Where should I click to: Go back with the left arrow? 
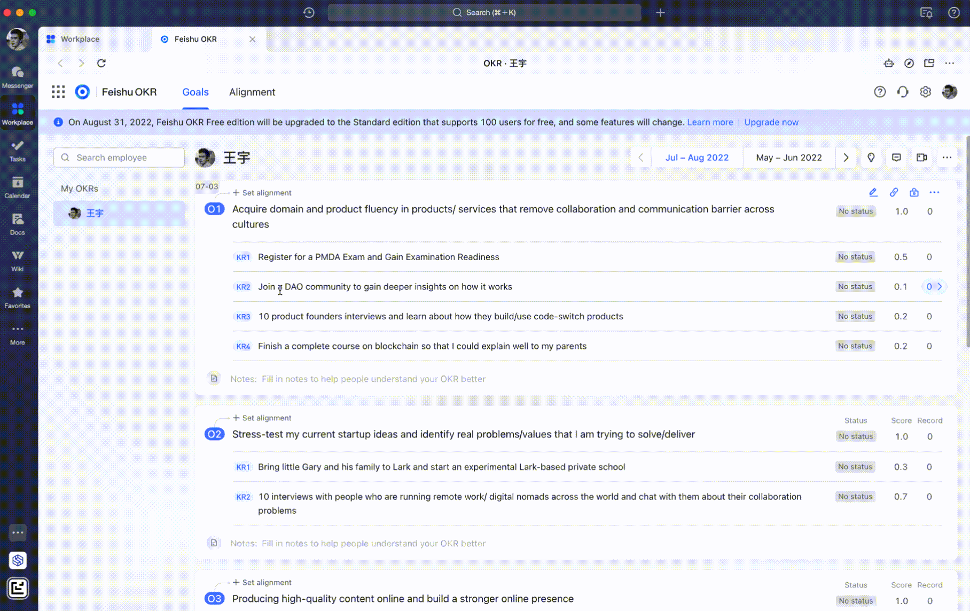coord(60,63)
